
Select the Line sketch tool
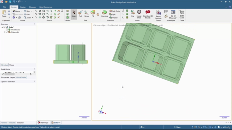pyautogui.click(x=36, y=11)
